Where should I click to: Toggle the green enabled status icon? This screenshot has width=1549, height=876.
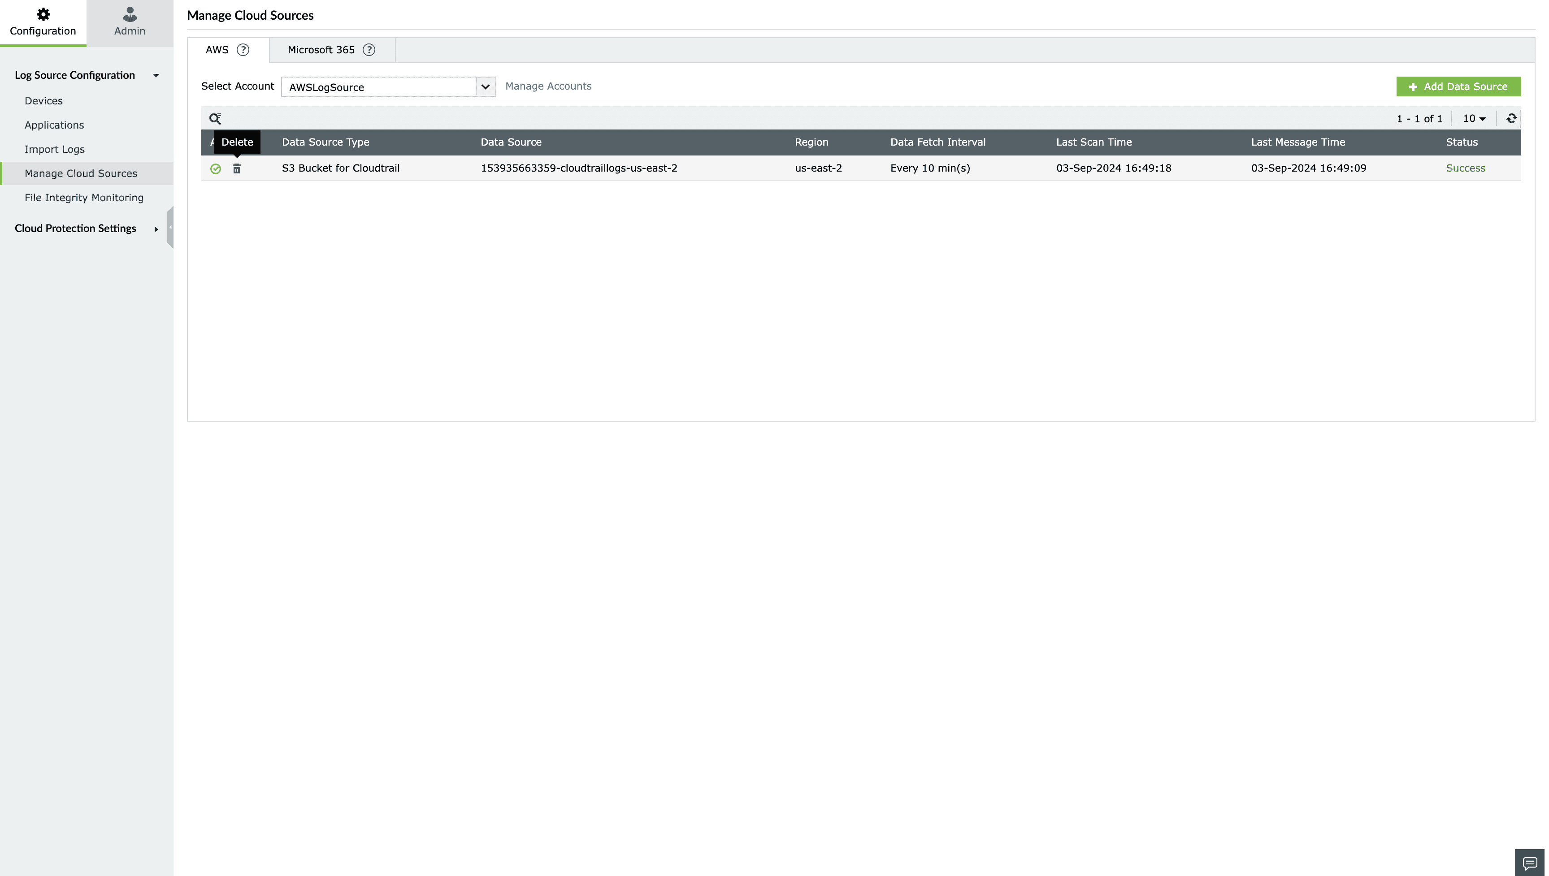[x=216, y=168]
